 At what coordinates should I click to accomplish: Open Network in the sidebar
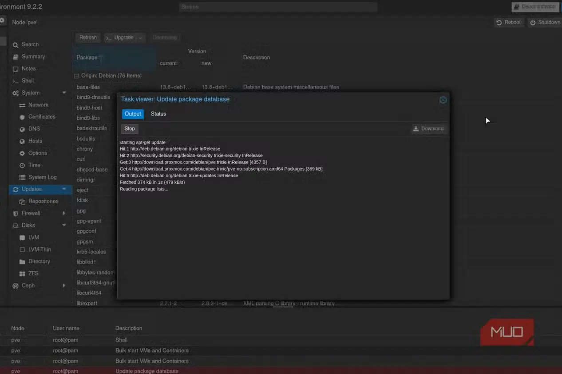[x=38, y=105]
